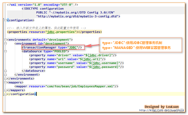The width and height of the screenshot is (188, 115).
Task: Click the closing </dataSource> tag
Action: [x=34, y=71]
